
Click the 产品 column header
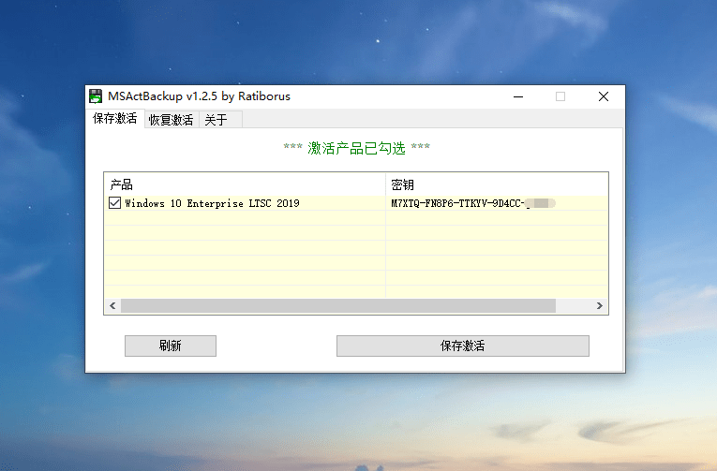(x=245, y=184)
